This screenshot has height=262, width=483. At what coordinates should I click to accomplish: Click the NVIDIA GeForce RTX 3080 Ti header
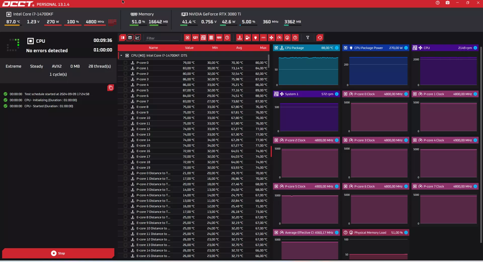pyautogui.click(x=211, y=14)
